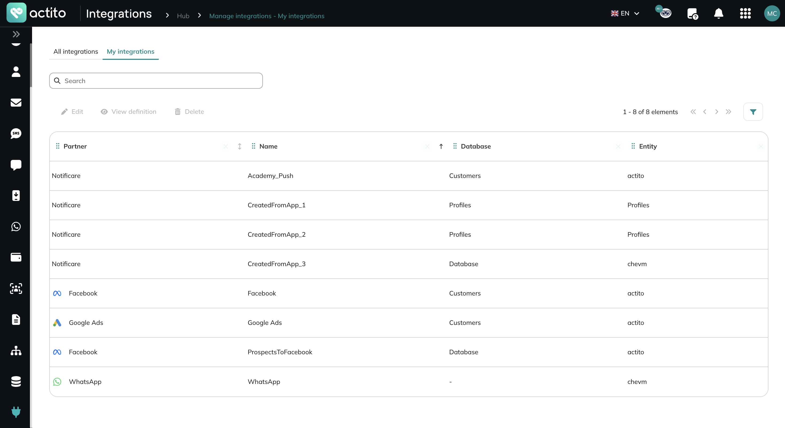Expand the left sidebar with double chevron
This screenshot has width=785, height=428.
click(x=16, y=34)
